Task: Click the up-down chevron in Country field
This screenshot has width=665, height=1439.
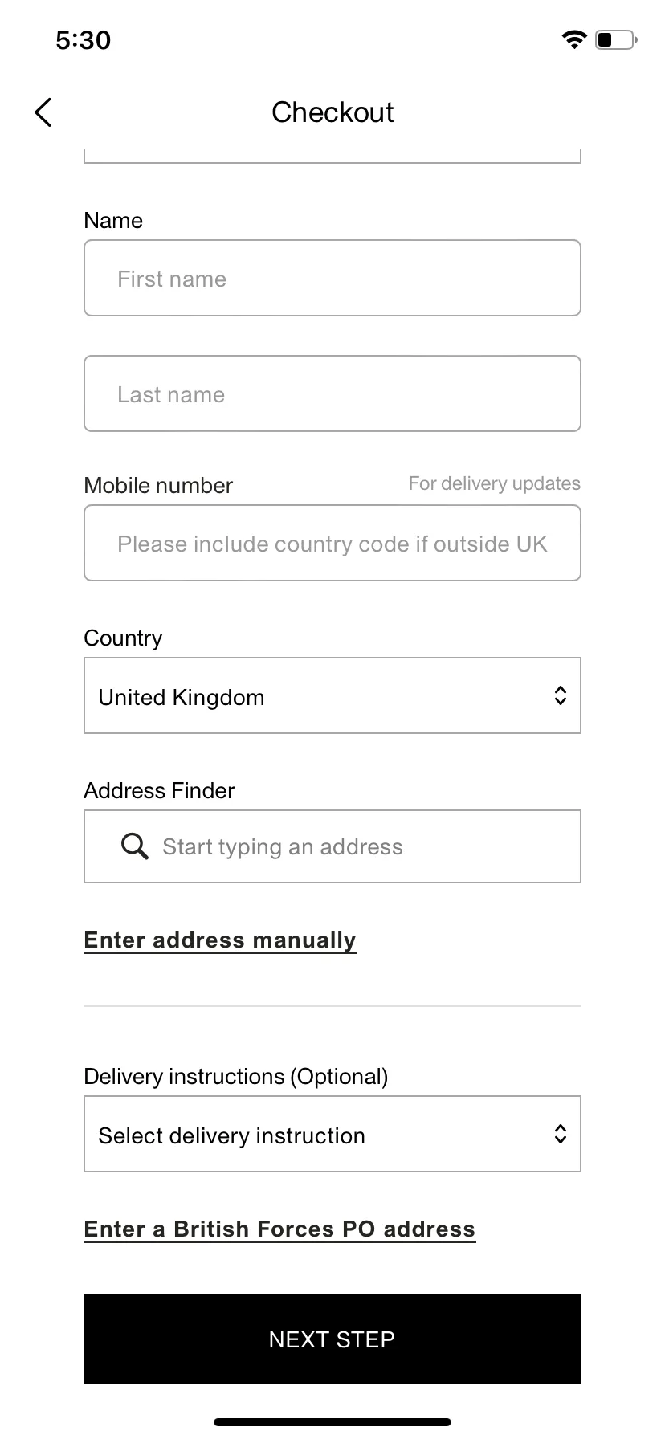Action: (x=561, y=695)
